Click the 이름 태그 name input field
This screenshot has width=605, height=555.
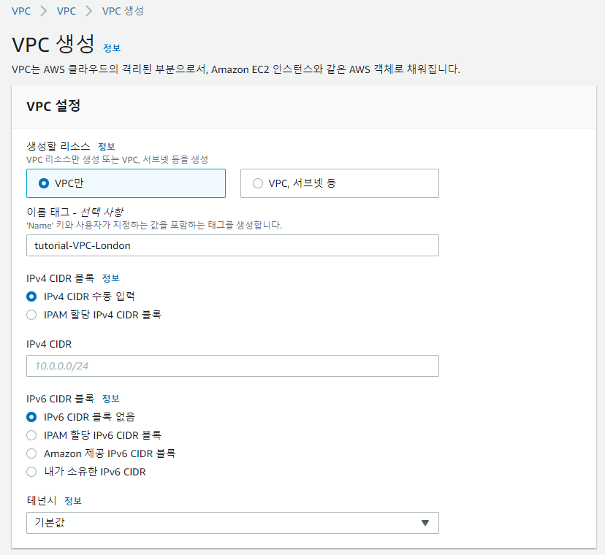click(232, 245)
